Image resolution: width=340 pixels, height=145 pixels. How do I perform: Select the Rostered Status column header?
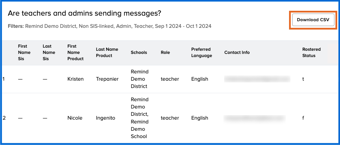tap(311, 53)
